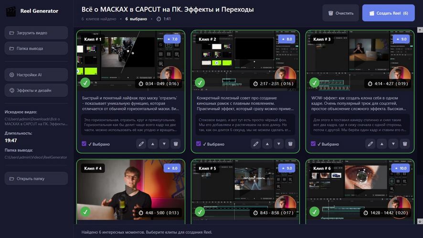Click the 2:17 - 2:31 time badge on Клип #2
The width and height of the screenshot is (423, 238).
[273, 84]
